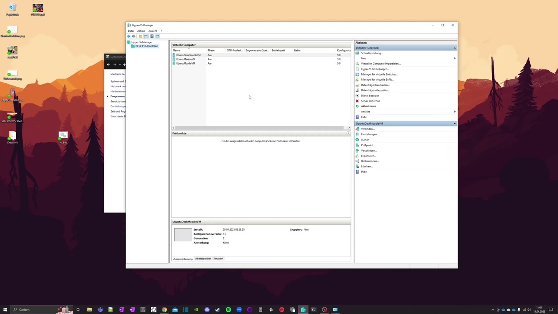
Task: Select UbuntuDeskMoodleVM row in list
Action: click(x=261, y=55)
